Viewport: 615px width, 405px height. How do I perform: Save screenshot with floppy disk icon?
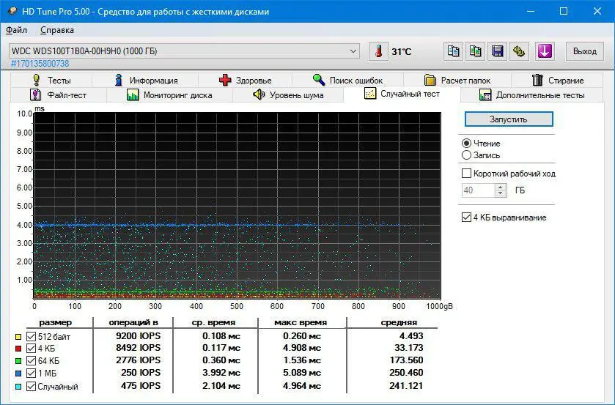(497, 51)
